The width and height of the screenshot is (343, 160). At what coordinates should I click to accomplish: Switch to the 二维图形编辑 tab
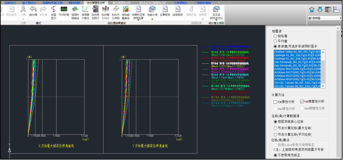pos(203,3)
